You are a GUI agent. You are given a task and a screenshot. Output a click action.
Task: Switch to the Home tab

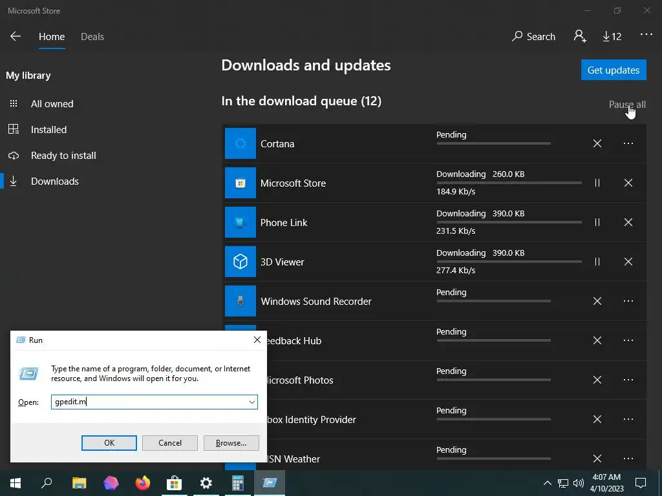52,37
